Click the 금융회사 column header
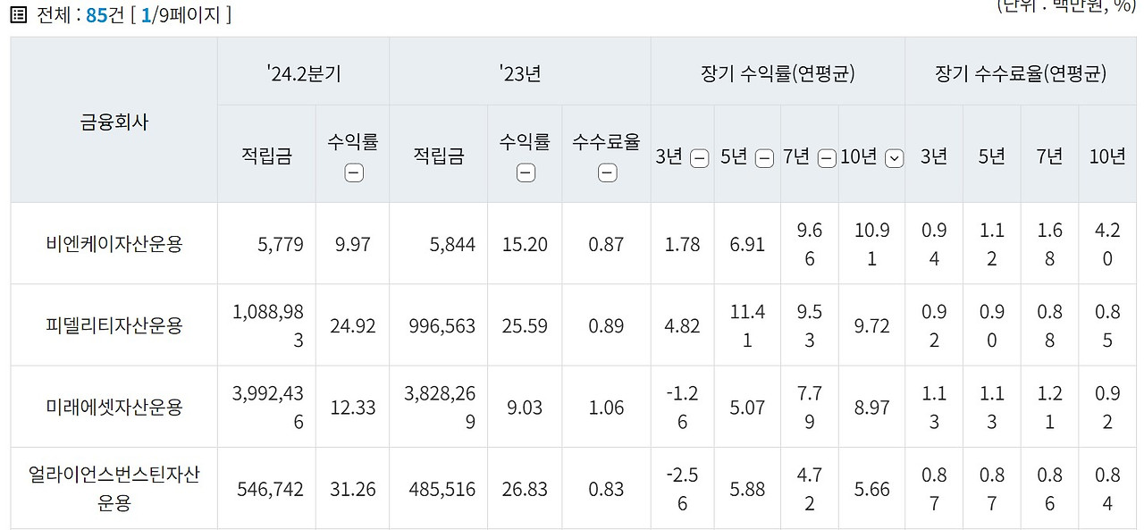Image resolution: width=1144 pixels, height=530 pixels. tap(113, 123)
